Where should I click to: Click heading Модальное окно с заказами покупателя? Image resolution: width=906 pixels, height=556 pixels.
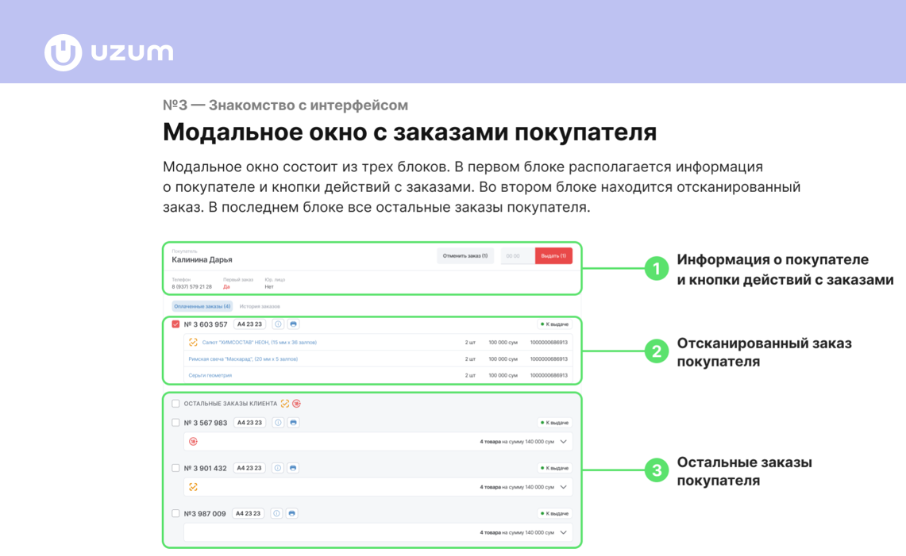[410, 132]
